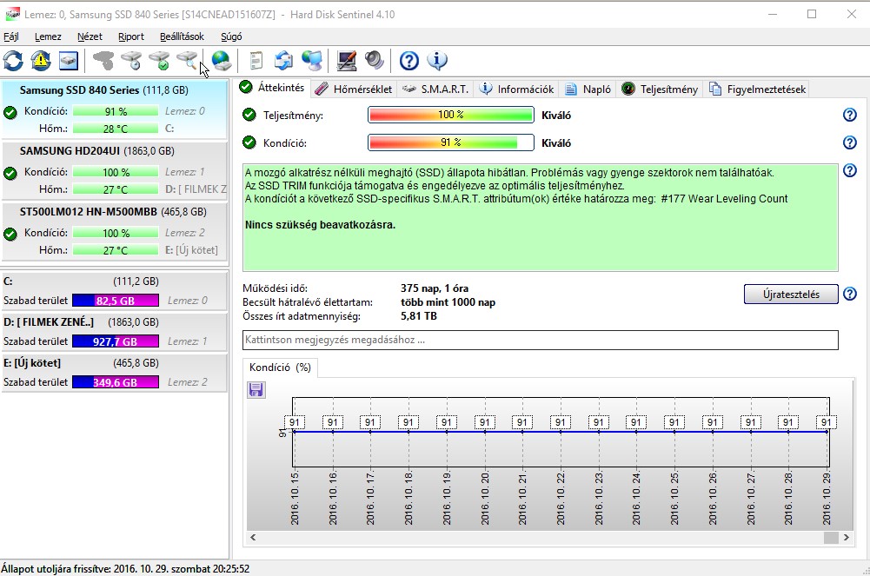
Task: Select the Kondíció (%) chart tab
Action: 280,367
